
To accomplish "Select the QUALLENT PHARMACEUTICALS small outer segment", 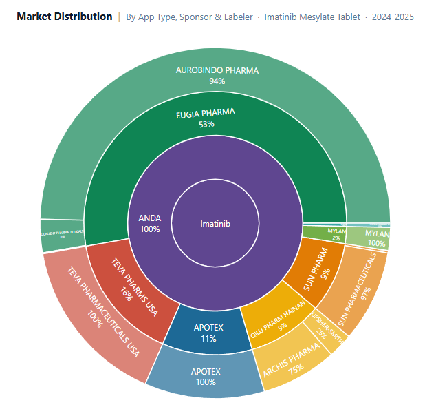I will pyautogui.click(x=63, y=235).
